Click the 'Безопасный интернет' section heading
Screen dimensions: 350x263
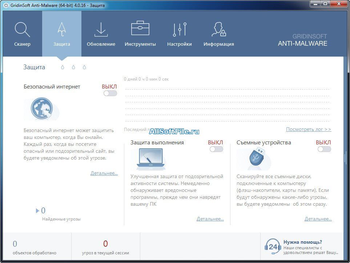[52, 87]
